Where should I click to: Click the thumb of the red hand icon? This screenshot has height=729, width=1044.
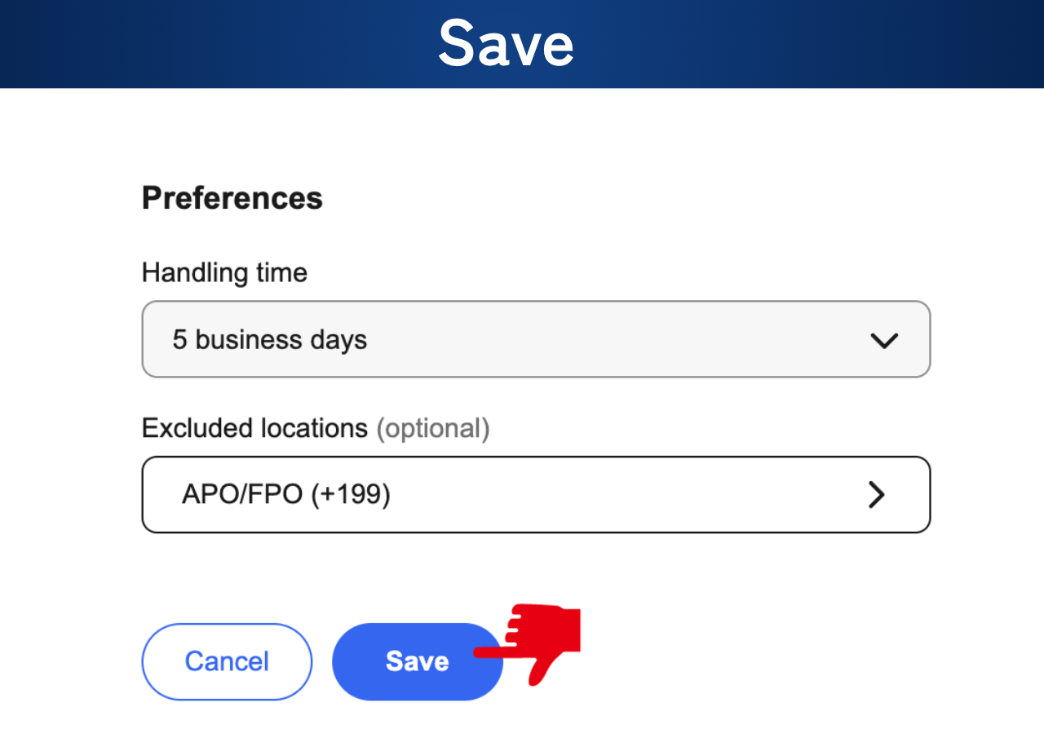point(540,670)
